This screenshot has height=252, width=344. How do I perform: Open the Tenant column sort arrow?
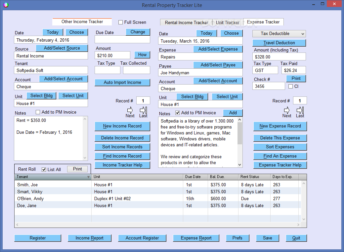88,177
